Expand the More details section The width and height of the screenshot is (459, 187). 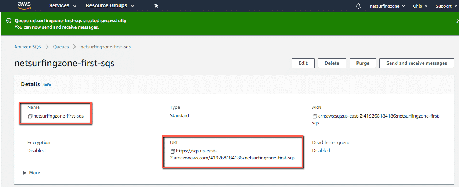point(32,173)
